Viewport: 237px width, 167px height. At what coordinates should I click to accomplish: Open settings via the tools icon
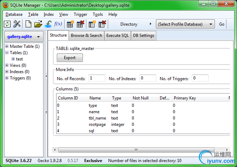click(17, 24)
